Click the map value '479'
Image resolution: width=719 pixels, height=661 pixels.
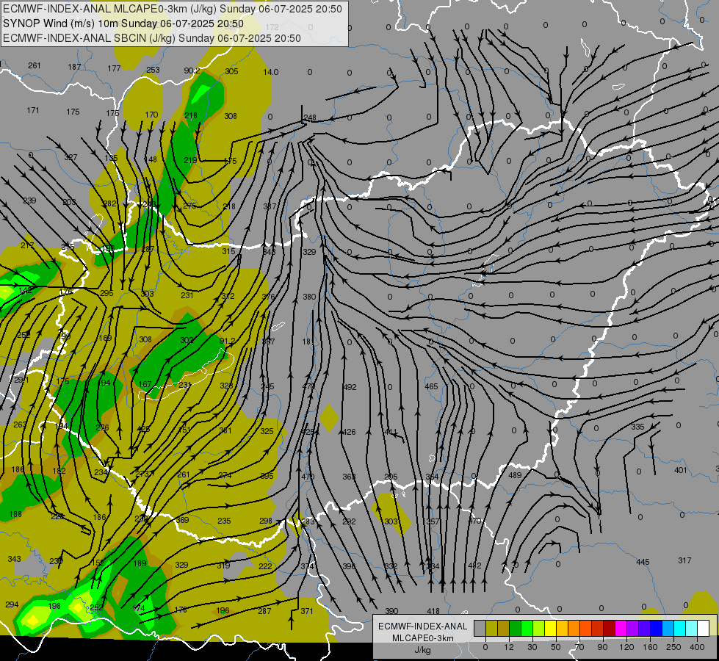pyautogui.click(x=308, y=477)
